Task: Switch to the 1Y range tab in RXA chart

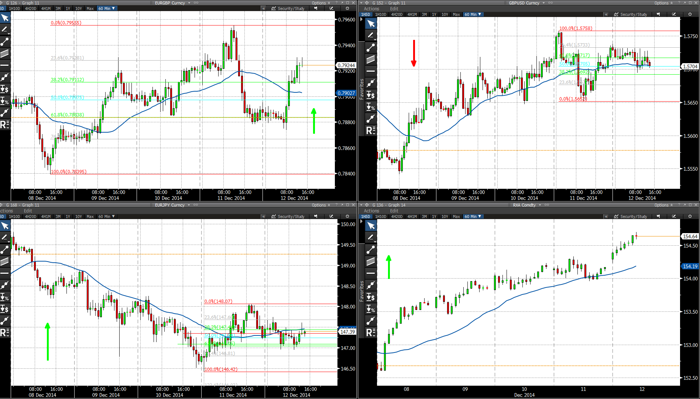Action: pyautogui.click(x=434, y=216)
